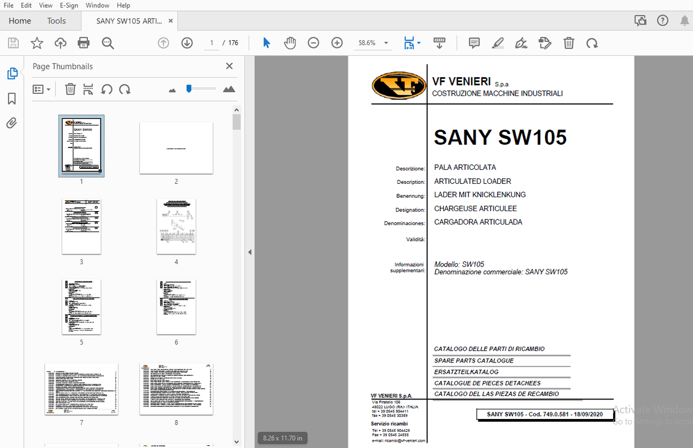Select the Hand tool
693x448 pixels.
point(289,43)
